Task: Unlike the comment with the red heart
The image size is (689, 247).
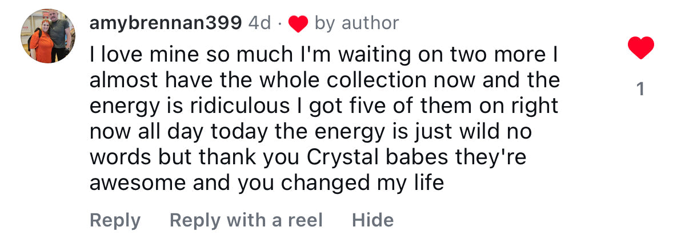Action: point(640,48)
